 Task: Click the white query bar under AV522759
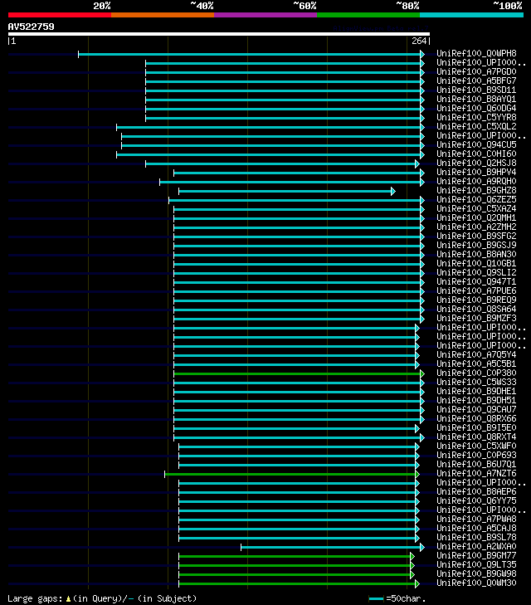pos(219,34)
